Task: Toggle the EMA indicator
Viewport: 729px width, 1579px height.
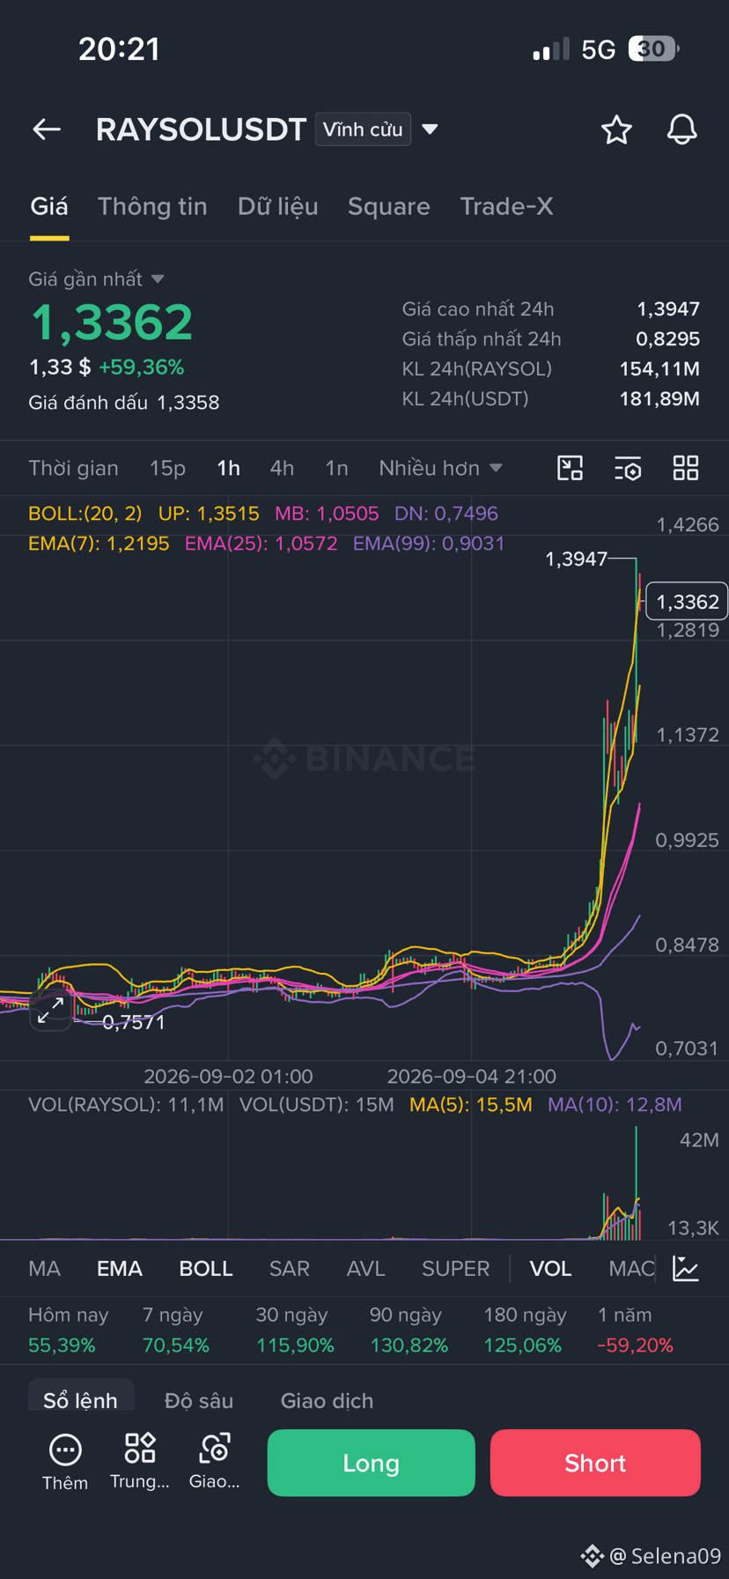Action: (x=120, y=1268)
